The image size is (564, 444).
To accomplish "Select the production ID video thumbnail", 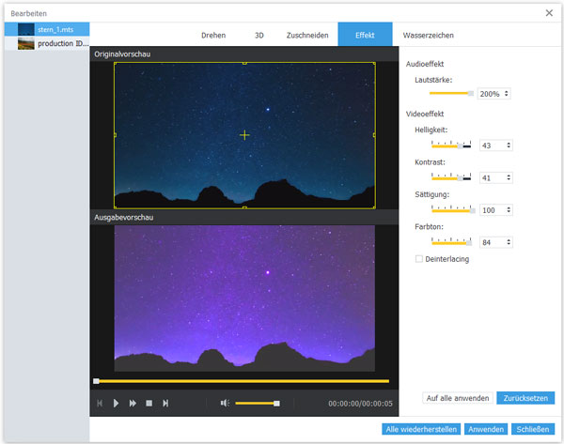I will tap(26, 43).
